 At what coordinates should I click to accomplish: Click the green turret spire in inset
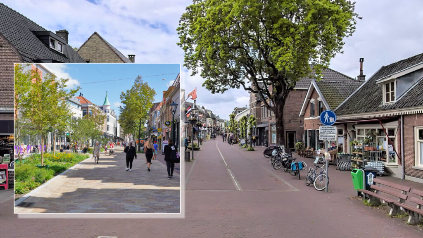point(106,100)
